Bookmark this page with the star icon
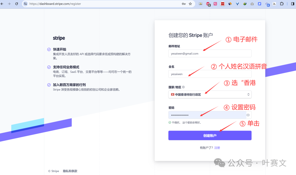Image resolution: width=296 pixels, height=175 pixels. [x=190, y=4]
